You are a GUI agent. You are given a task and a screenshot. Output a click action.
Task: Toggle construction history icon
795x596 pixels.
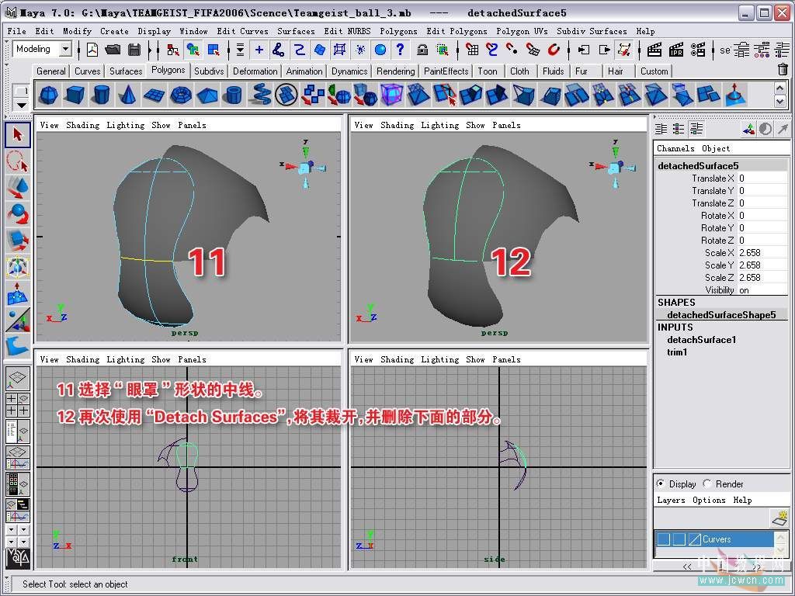coord(624,50)
